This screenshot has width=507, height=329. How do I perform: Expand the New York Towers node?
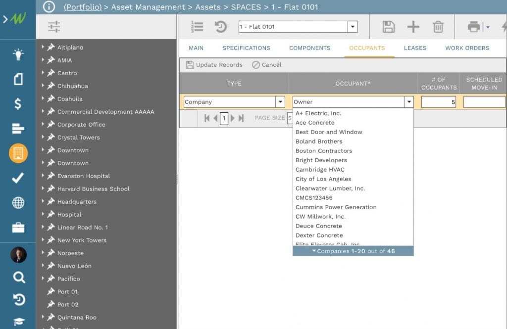coord(43,240)
